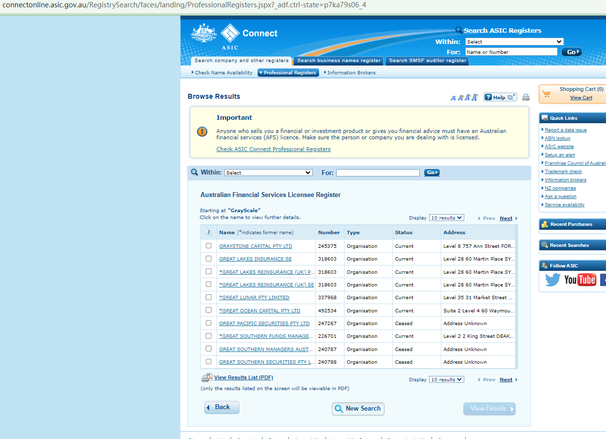This screenshot has width=606, height=439.
Task: Open Setup an alert quick link
Action: 560,155
